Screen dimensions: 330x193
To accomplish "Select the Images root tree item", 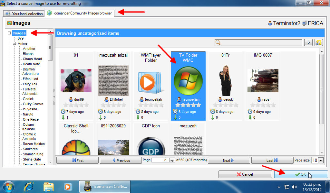I will (x=19, y=33).
